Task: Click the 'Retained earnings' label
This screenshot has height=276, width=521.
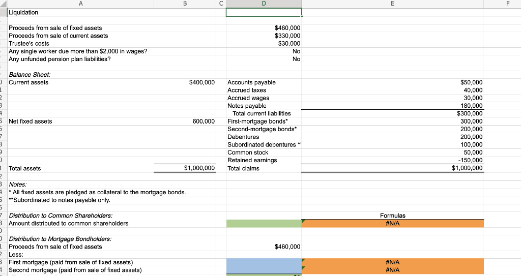Action: (252, 160)
